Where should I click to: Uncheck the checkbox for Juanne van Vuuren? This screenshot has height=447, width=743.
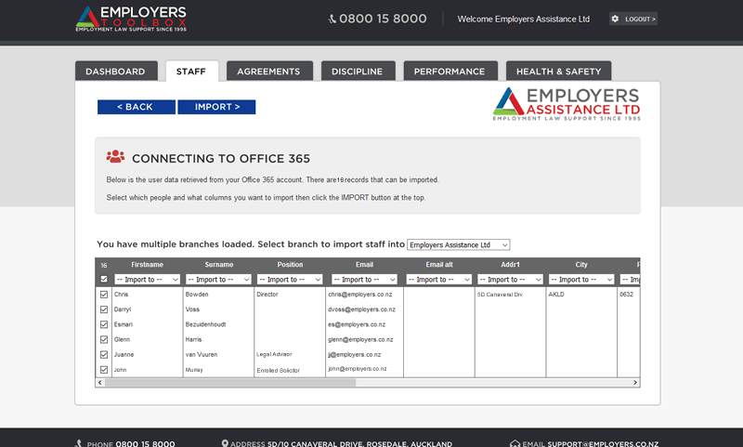(104, 354)
